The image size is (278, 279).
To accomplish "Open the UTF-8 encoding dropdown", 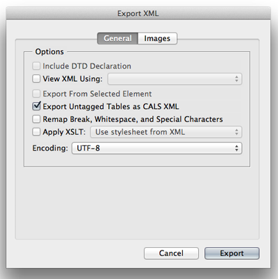I will pyautogui.click(x=157, y=148).
